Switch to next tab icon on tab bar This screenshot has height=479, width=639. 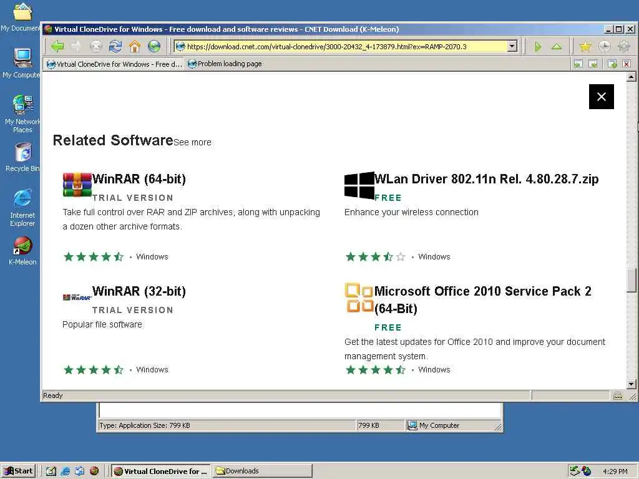[x=593, y=64]
